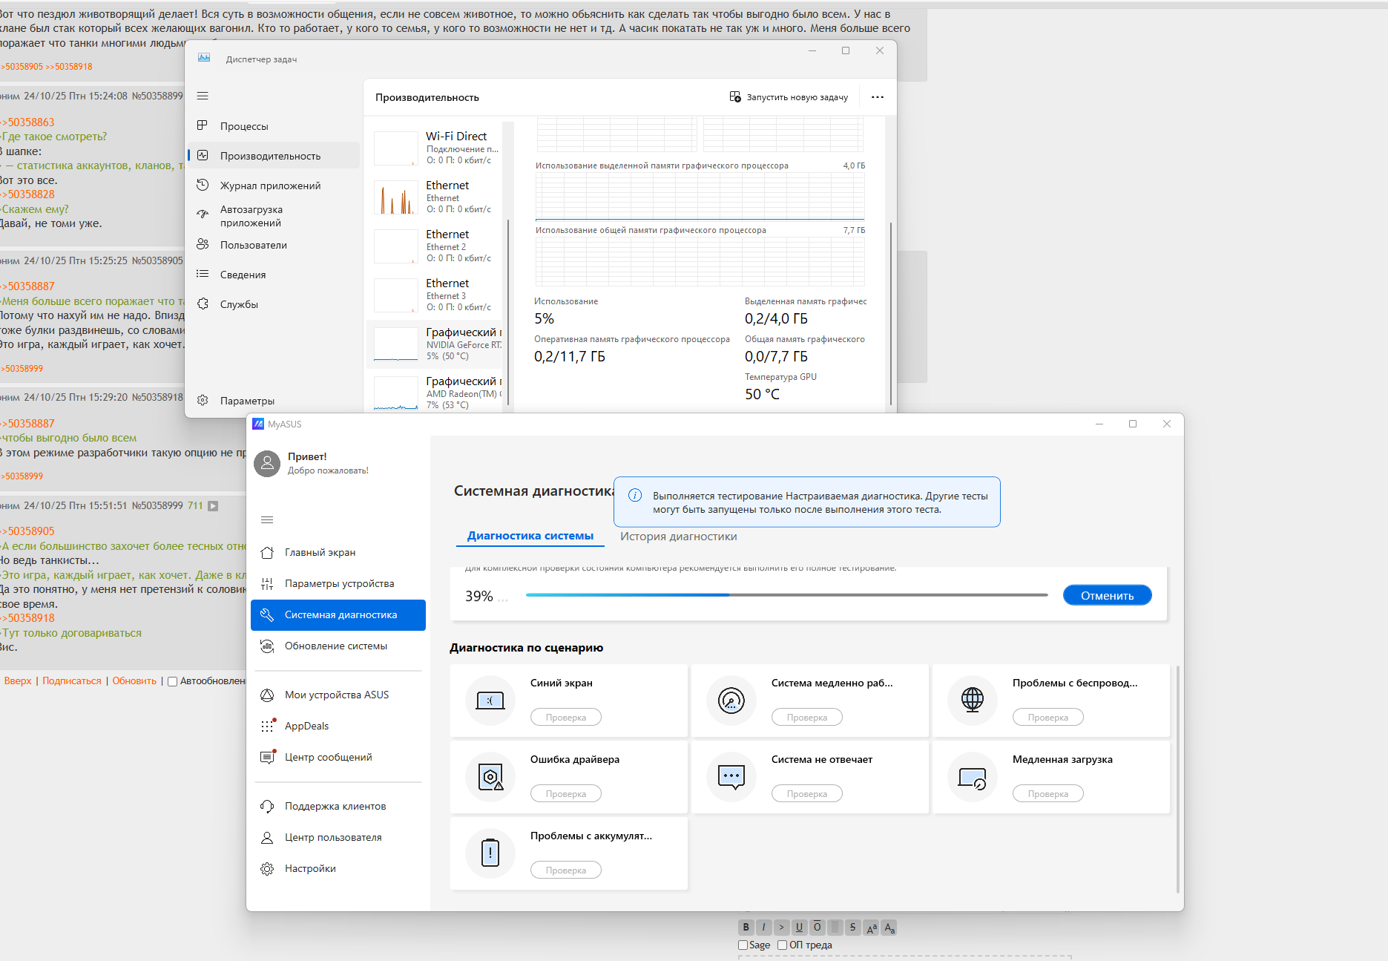1388x961 pixels.
Task: Open Мои устройства ASUS section
Action: click(338, 695)
